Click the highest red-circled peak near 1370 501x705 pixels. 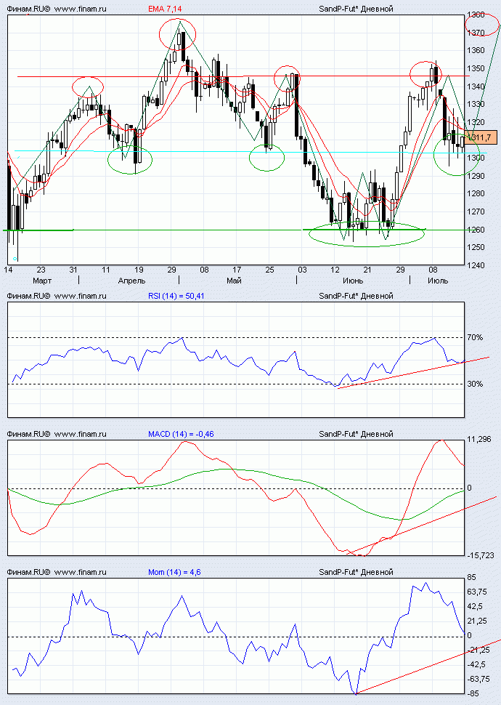click(177, 34)
